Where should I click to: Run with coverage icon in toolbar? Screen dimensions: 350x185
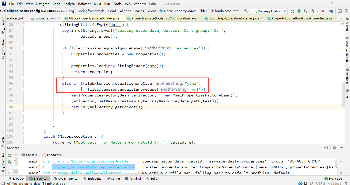[306, 11]
